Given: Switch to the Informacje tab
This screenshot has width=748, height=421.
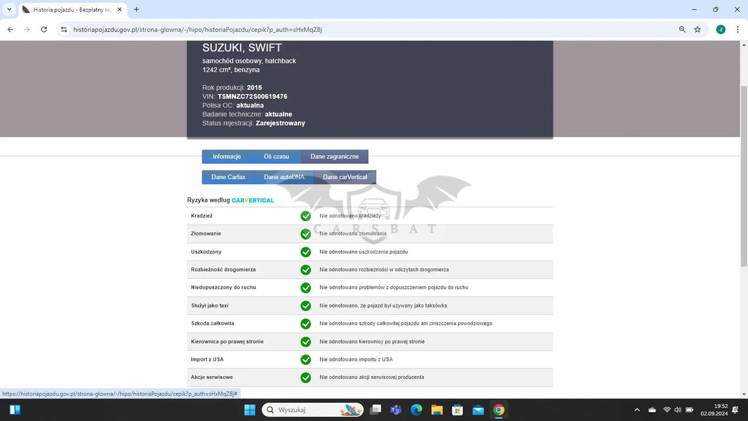Looking at the screenshot, I should pyautogui.click(x=227, y=157).
